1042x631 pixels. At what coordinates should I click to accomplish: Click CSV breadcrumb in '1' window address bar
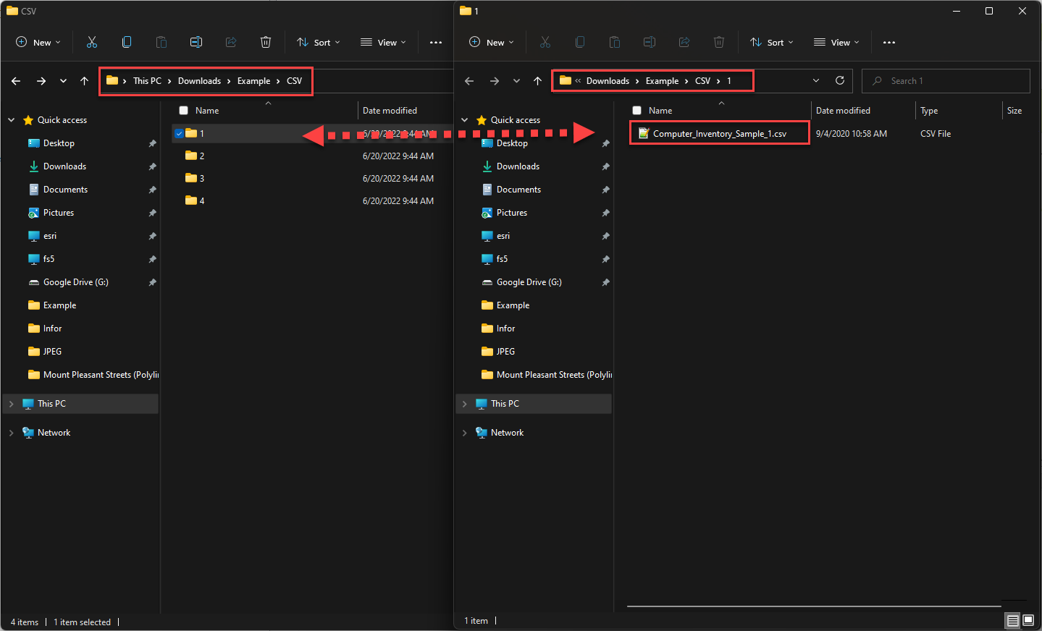pyautogui.click(x=702, y=81)
